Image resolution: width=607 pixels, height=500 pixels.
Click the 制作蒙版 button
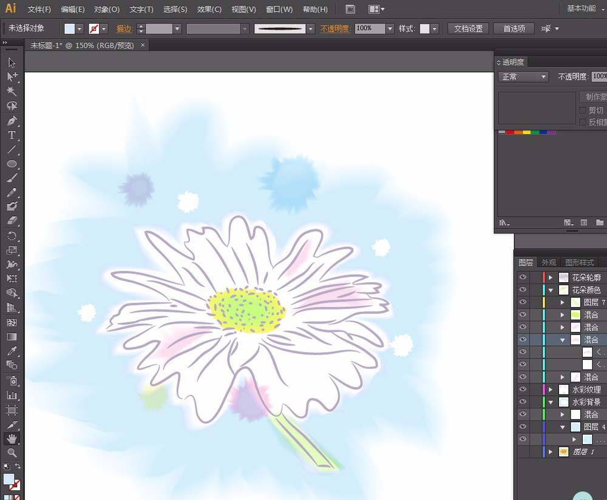594,96
